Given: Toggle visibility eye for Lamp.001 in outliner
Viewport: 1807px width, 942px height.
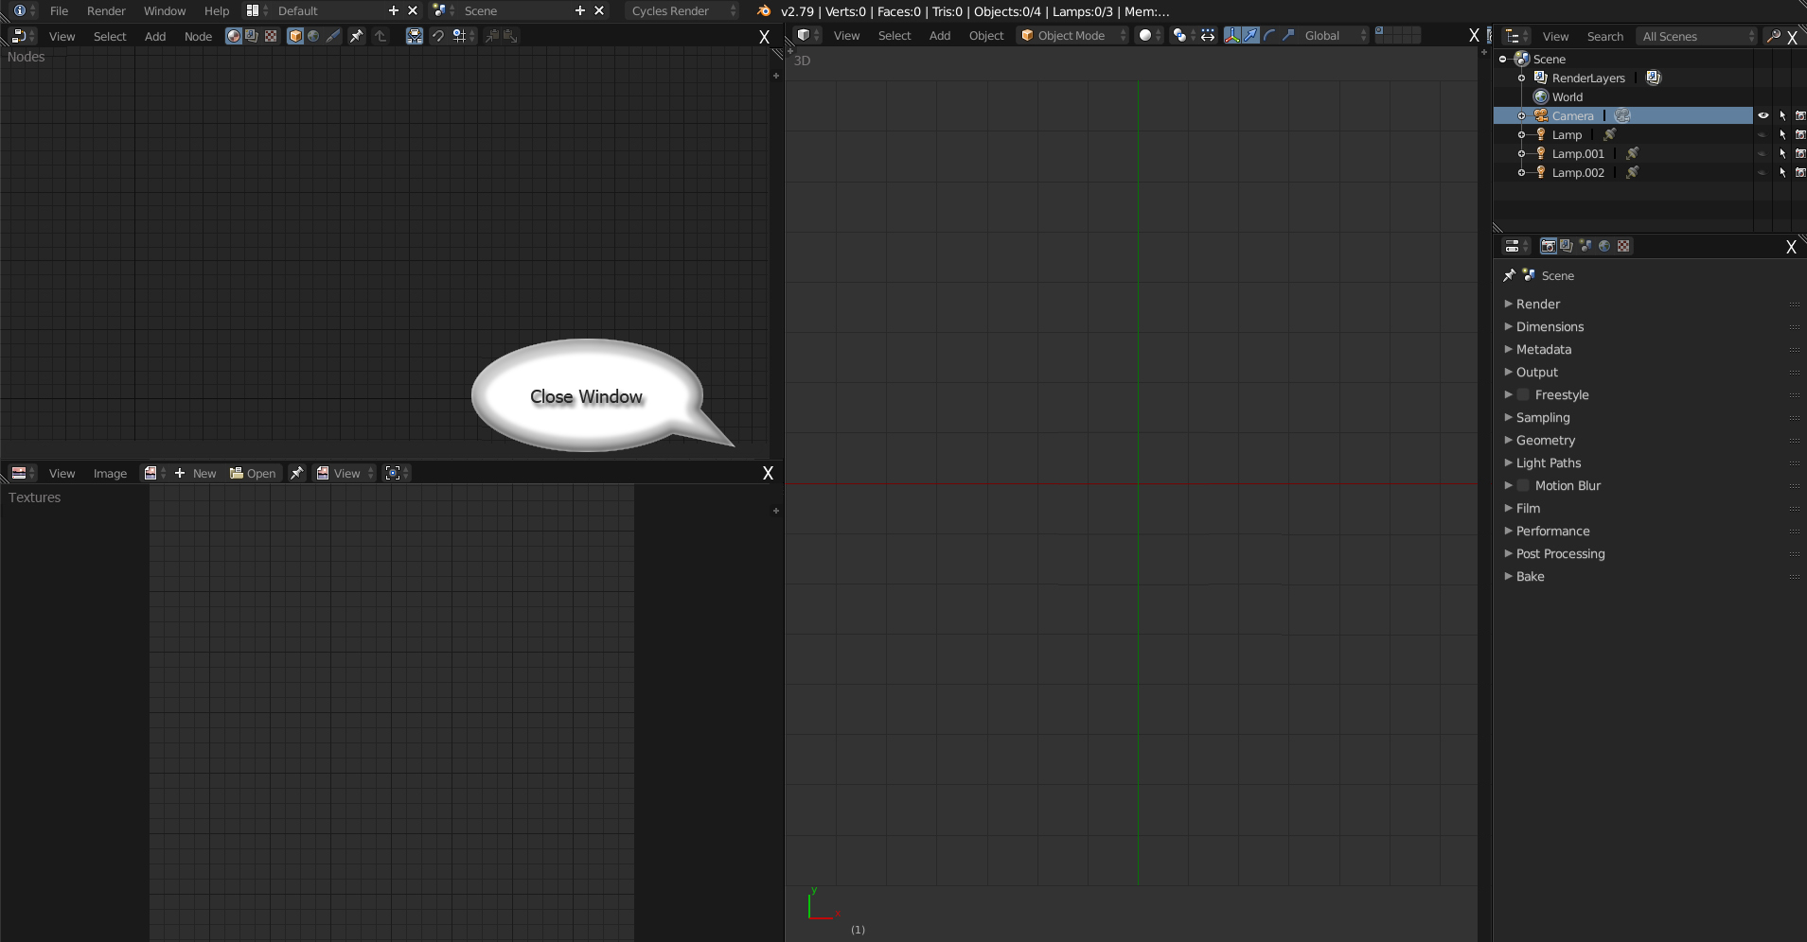Looking at the screenshot, I should tap(1763, 153).
